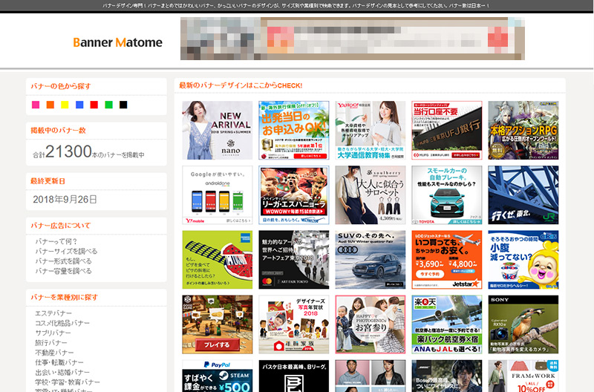The height and width of the screenshot is (392, 594).
Task: Click the バナーを業種別に探す heading
Action: [x=65, y=297]
